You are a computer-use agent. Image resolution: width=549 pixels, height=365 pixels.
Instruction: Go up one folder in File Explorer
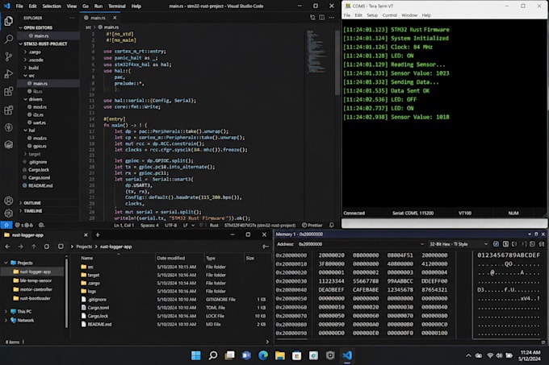pos(34,247)
